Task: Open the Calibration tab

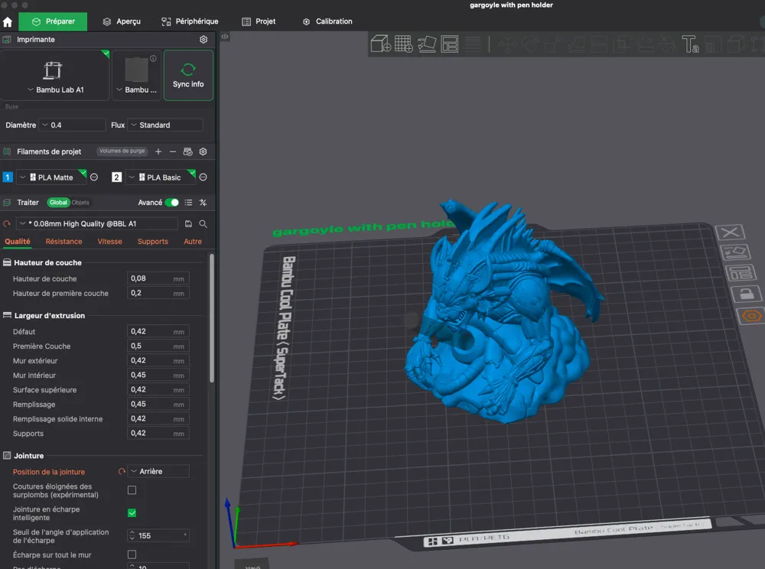Action: (x=327, y=21)
